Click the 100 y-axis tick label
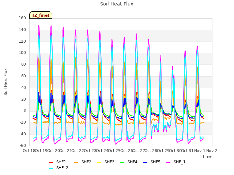The height and width of the screenshot is (175, 234). click(x=22, y=53)
